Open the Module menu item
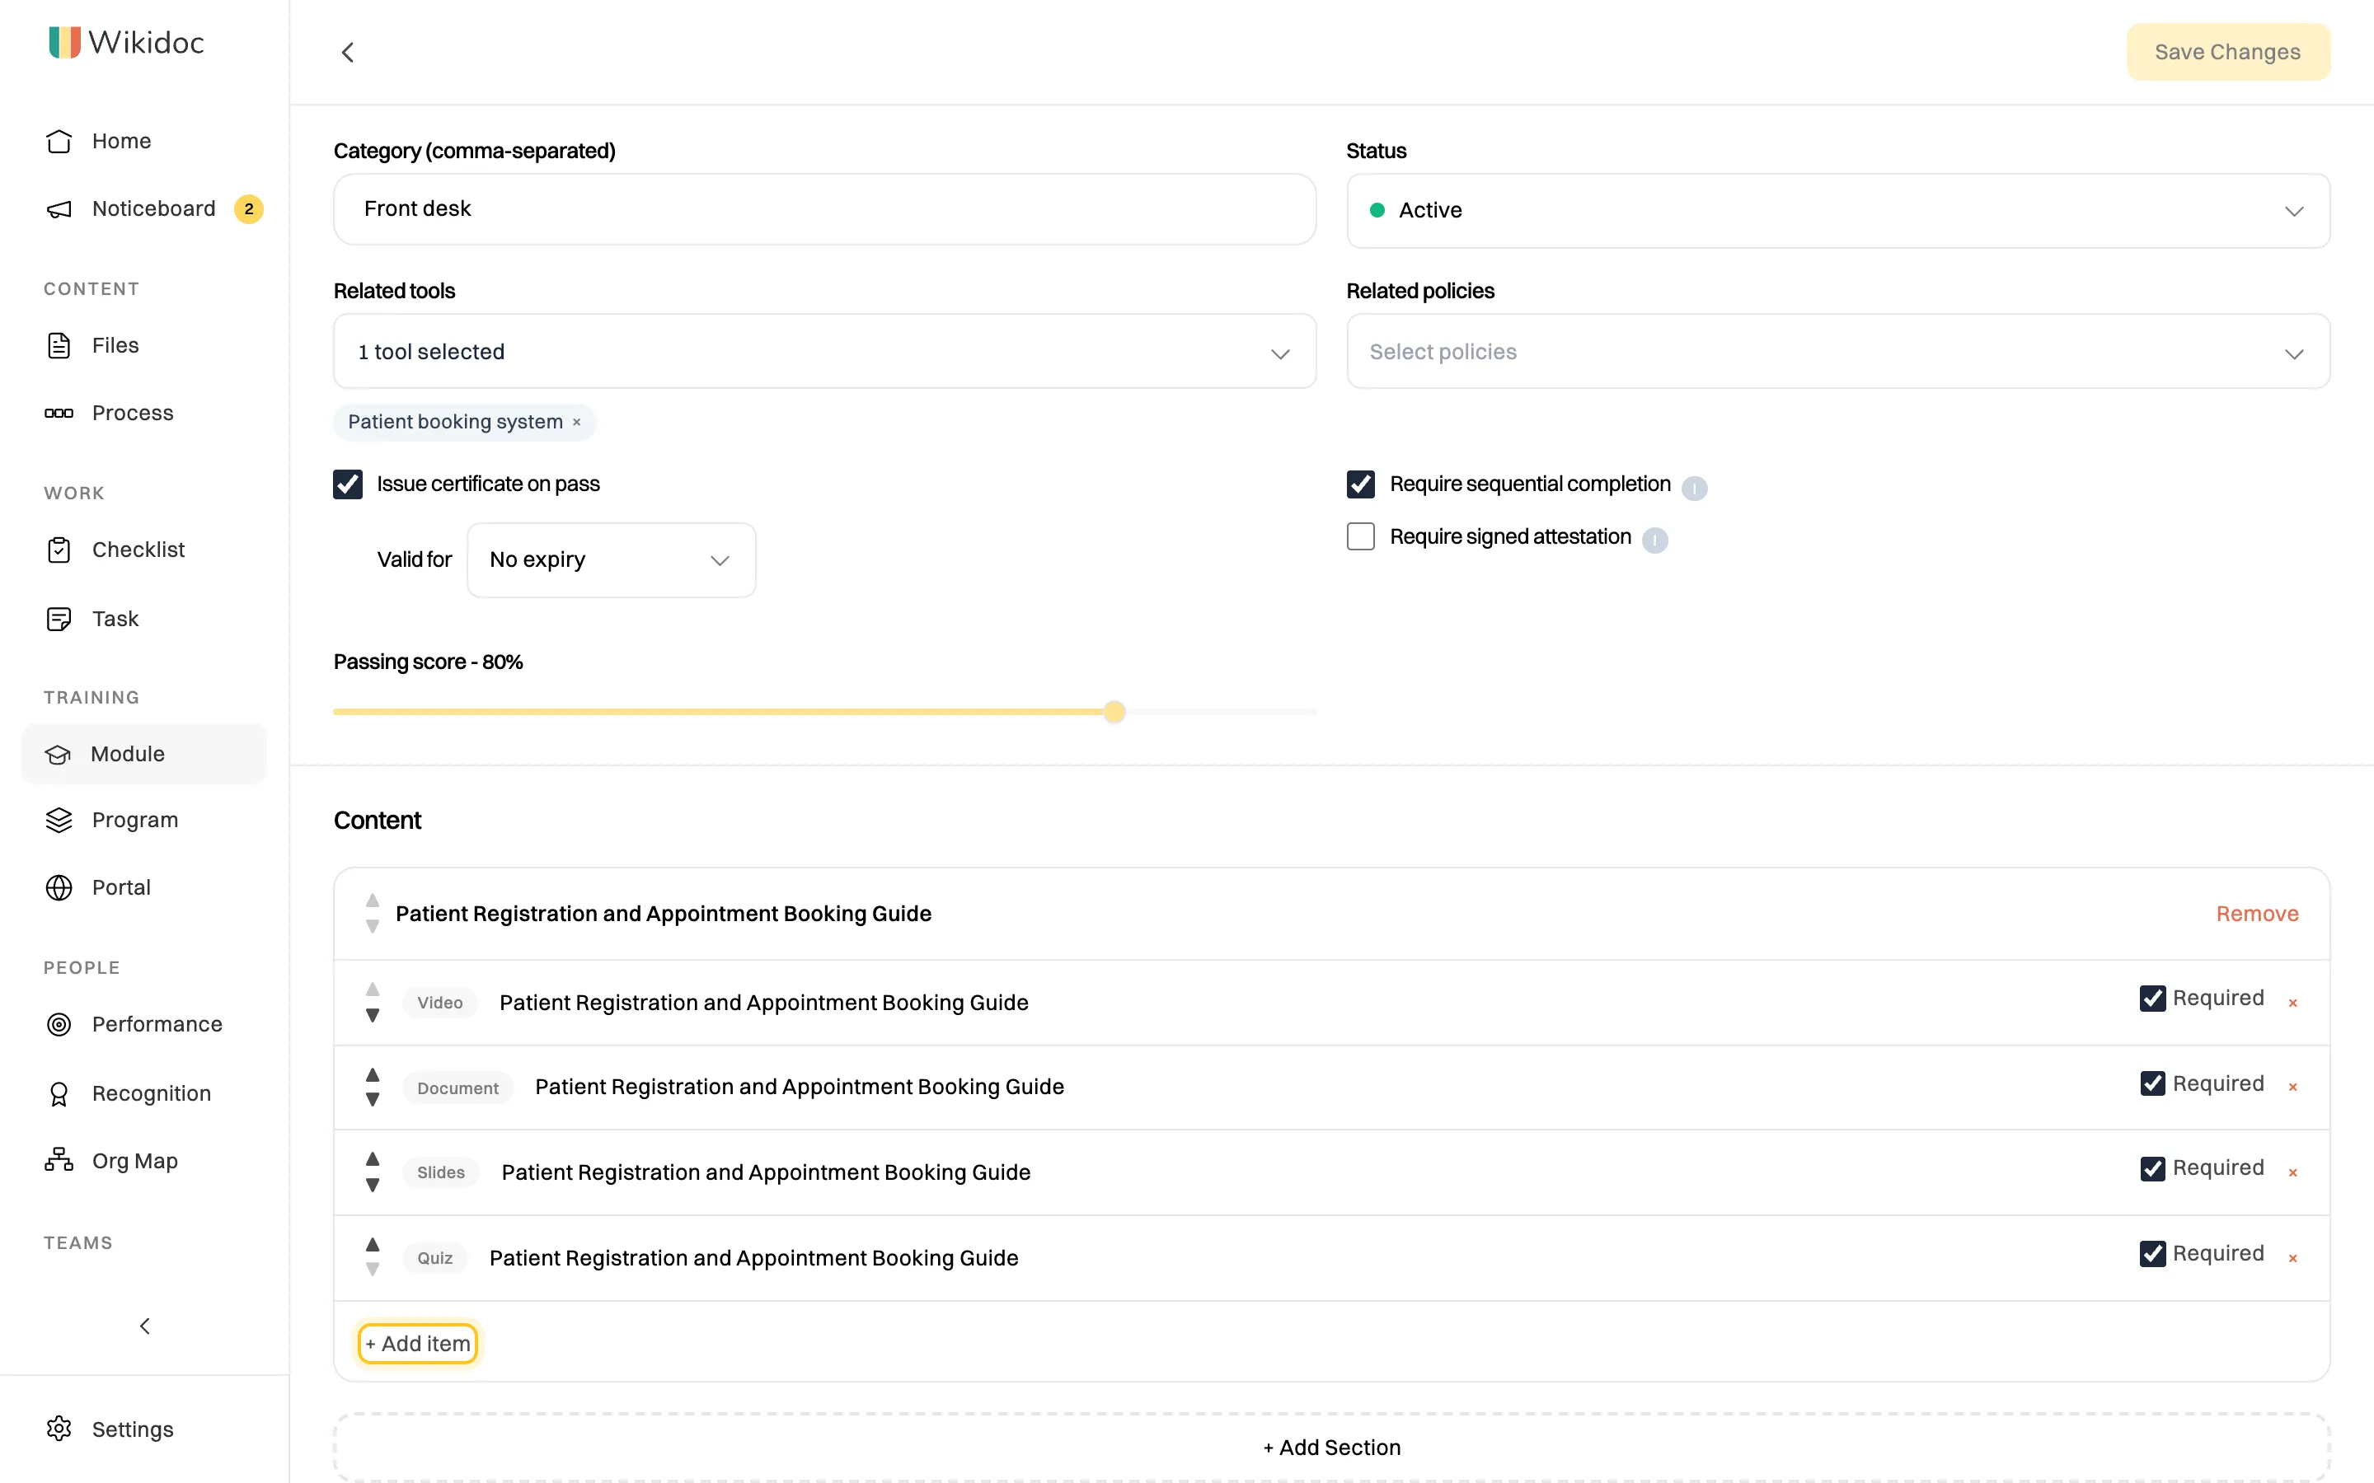The width and height of the screenshot is (2374, 1483). click(144, 754)
